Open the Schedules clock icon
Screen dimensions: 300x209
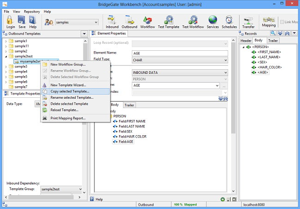click(x=229, y=22)
